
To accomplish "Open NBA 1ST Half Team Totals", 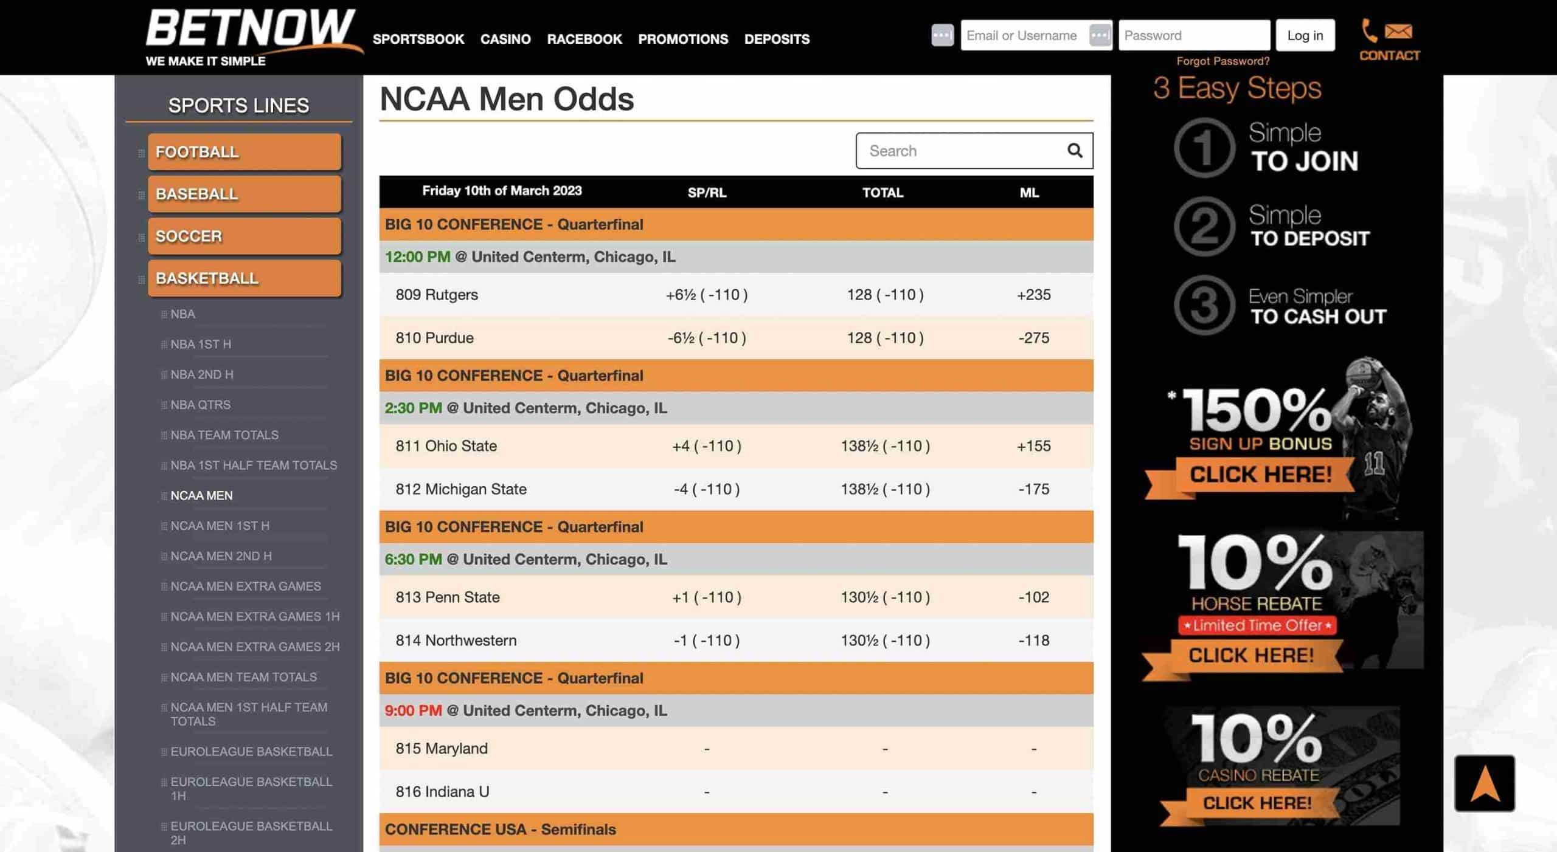I will click(254, 465).
